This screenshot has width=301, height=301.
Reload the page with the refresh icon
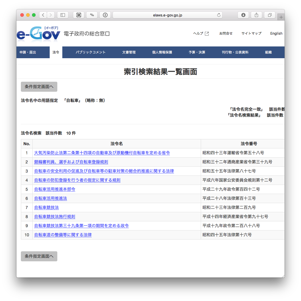coord(219,15)
